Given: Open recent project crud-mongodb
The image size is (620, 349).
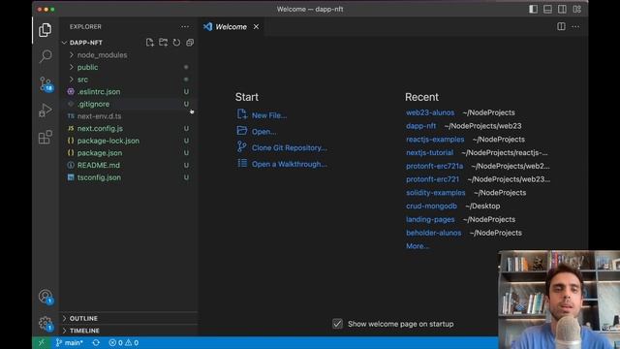Looking at the screenshot, I should [x=431, y=206].
